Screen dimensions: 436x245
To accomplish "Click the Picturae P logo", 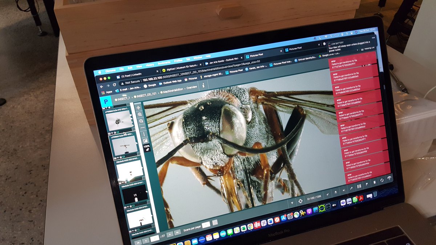I will [106, 102].
